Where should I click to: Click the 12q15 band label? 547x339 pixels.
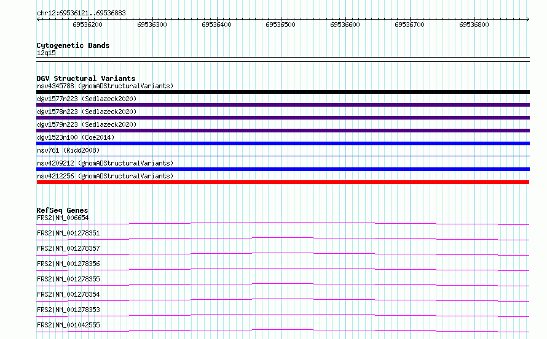pyautogui.click(x=46, y=53)
